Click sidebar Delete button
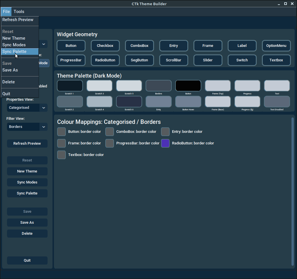 27,234
